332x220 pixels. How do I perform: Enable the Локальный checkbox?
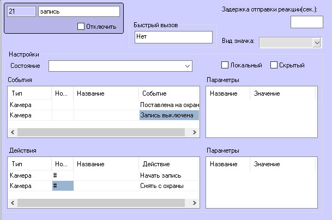tap(225, 65)
